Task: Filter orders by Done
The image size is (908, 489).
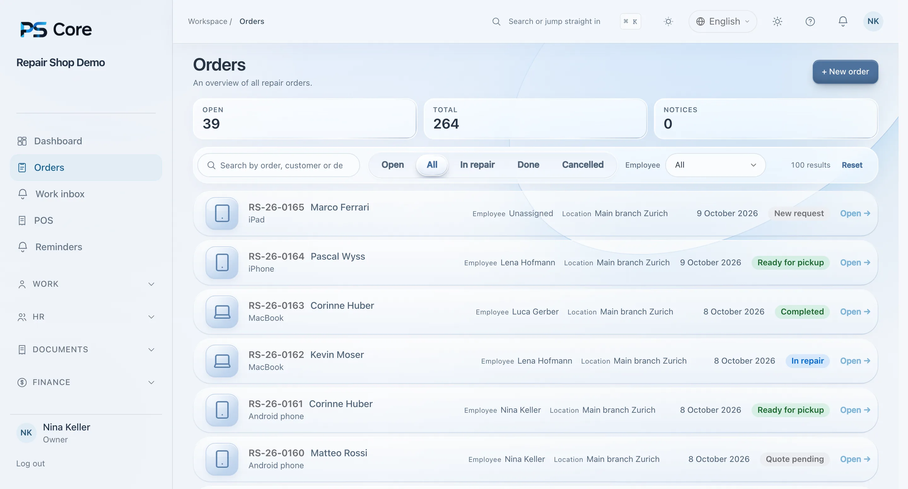Action: 528,164
